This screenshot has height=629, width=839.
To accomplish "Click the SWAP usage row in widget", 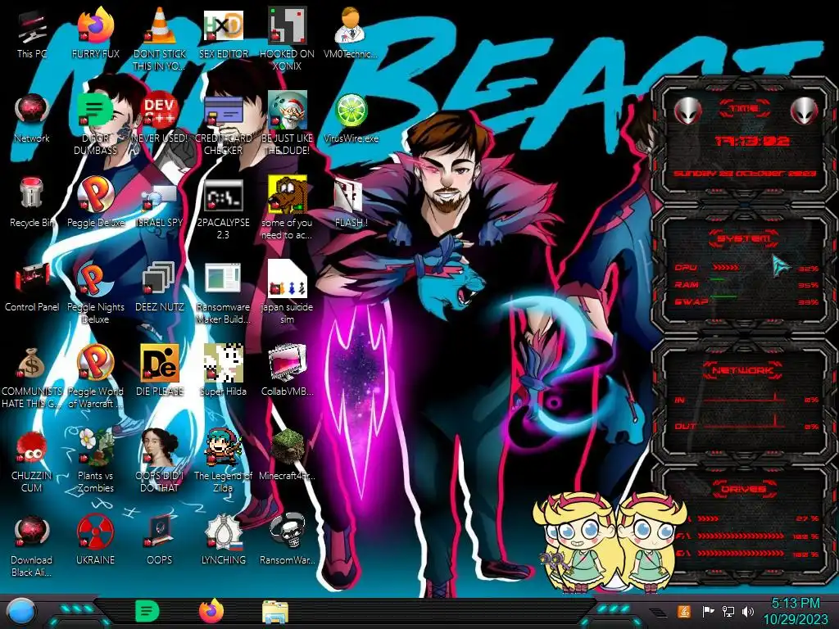I will pos(746,301).
